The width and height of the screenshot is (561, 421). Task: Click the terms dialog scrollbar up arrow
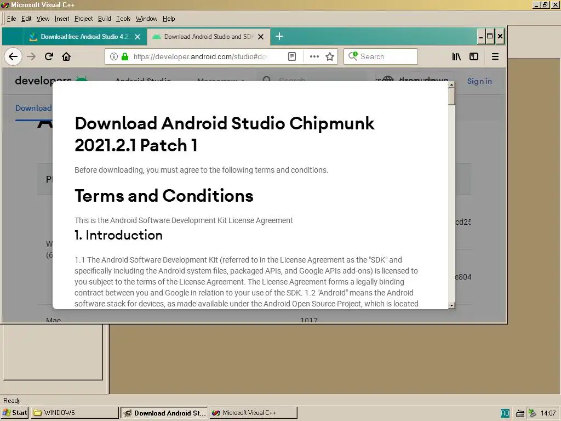451,85
